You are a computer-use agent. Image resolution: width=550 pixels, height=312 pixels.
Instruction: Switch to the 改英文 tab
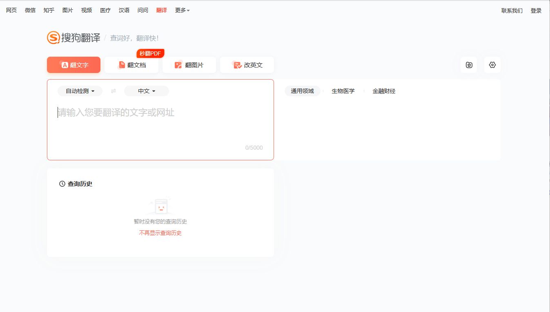tap(247, 65)
